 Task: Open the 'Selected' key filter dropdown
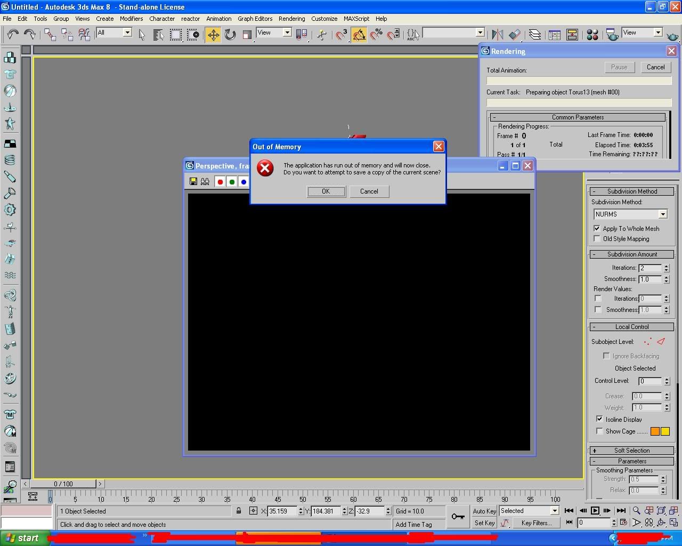tap(554, 510)
